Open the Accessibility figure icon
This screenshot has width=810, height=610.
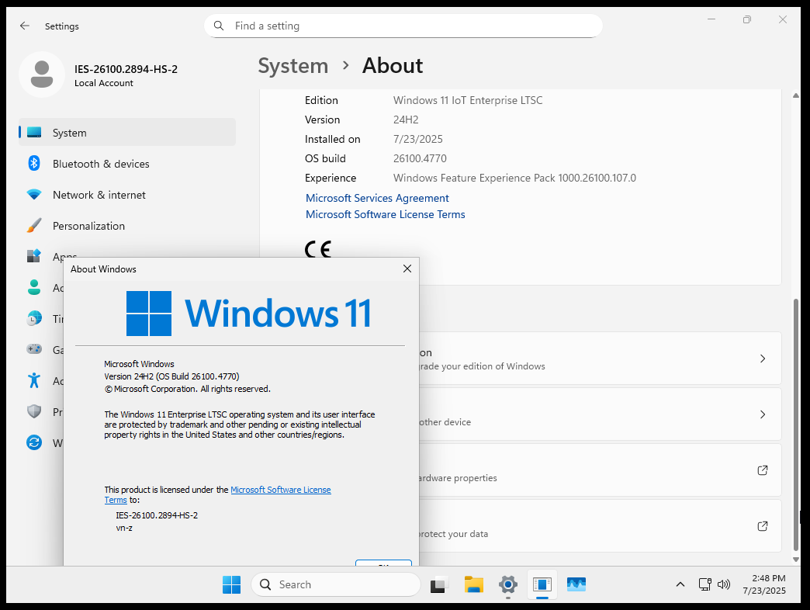pyautogui.click(x=34, y=380)
